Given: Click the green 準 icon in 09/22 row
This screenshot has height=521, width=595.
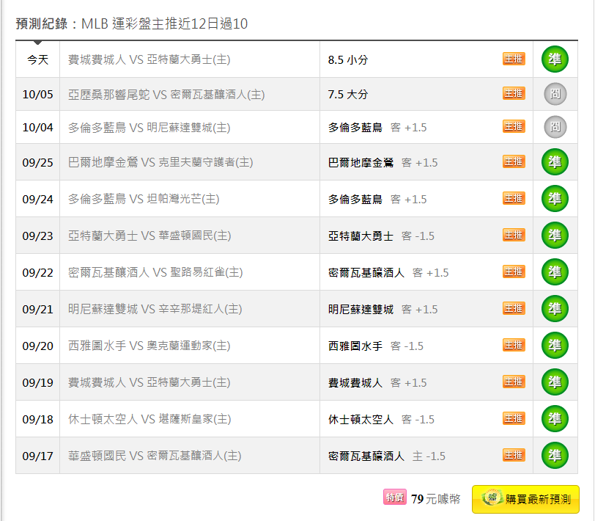Looking at the screenshot, I should coord(555,272).
